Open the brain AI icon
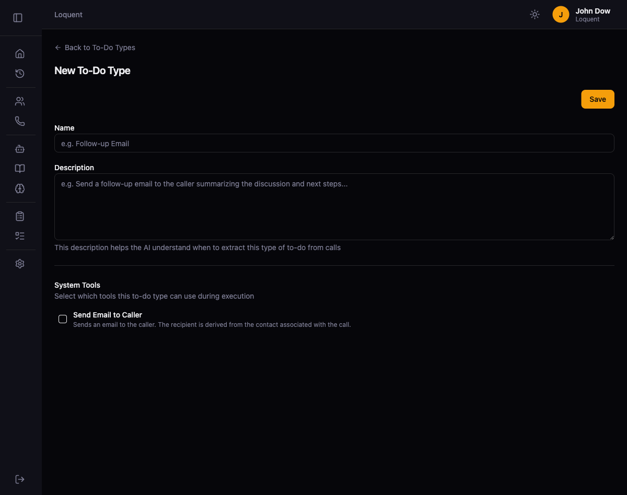The height and width of the screenshot is (495, 627). click(20, 188)
